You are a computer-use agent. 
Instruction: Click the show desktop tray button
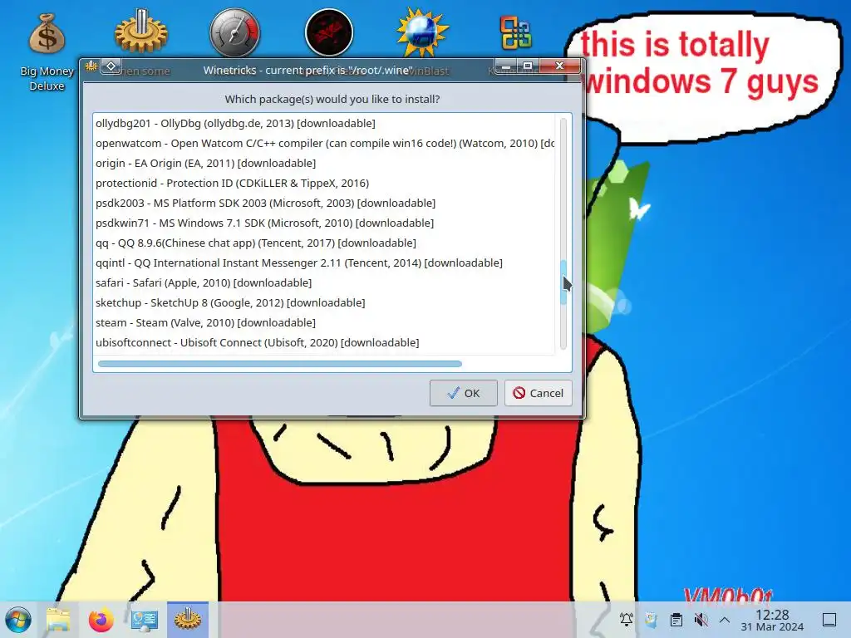(x=829, y=619)
